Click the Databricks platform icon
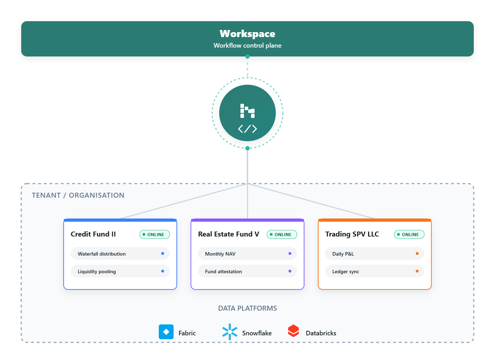 coord(293,331)
